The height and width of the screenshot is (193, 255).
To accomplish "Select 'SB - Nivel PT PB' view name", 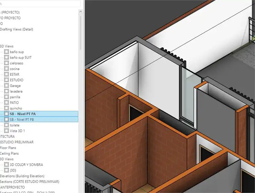I will pos(22,120).
